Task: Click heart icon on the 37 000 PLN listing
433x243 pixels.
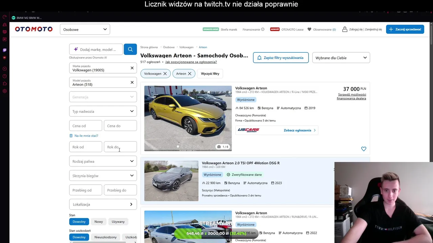Action: (364, 149)
